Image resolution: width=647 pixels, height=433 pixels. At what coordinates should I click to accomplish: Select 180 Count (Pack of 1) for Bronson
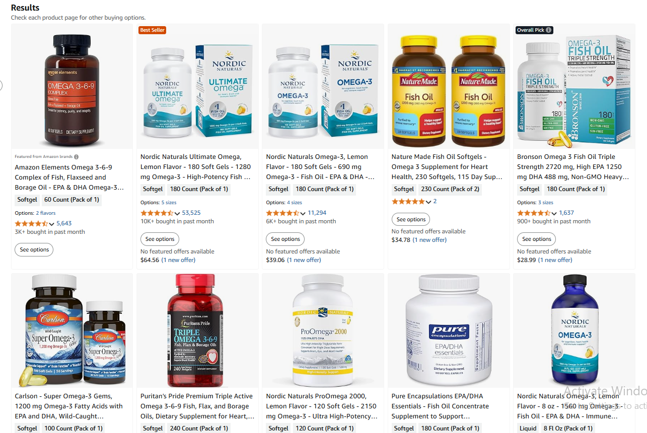[x=576, y=190]
